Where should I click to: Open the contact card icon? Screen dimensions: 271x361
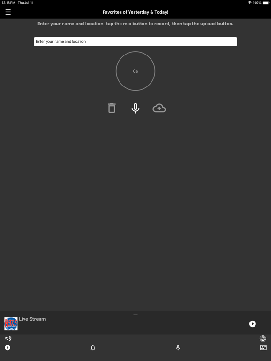tap(263, 348)
